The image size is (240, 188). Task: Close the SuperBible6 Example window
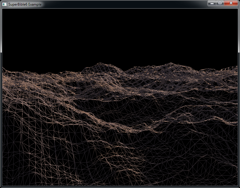click(231, 3)
